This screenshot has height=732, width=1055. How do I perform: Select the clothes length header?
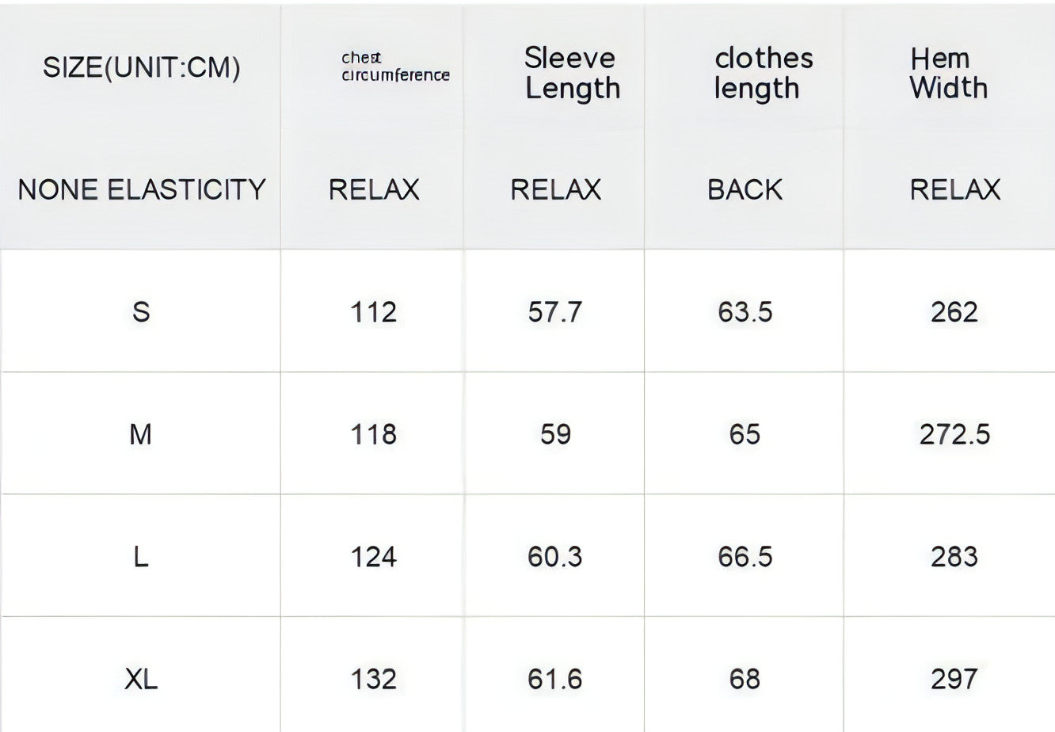point(764,73)
